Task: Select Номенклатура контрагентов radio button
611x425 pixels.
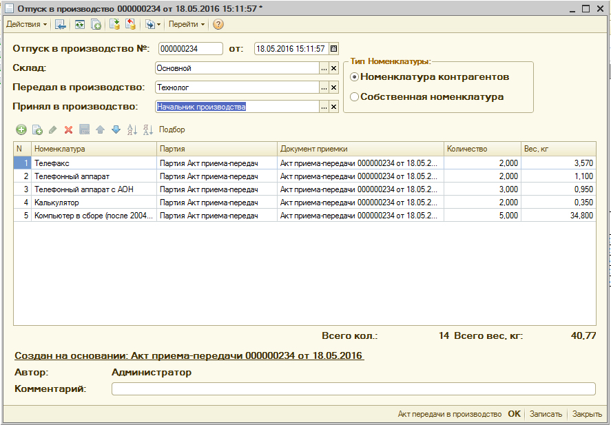Action: pos(355,77)
